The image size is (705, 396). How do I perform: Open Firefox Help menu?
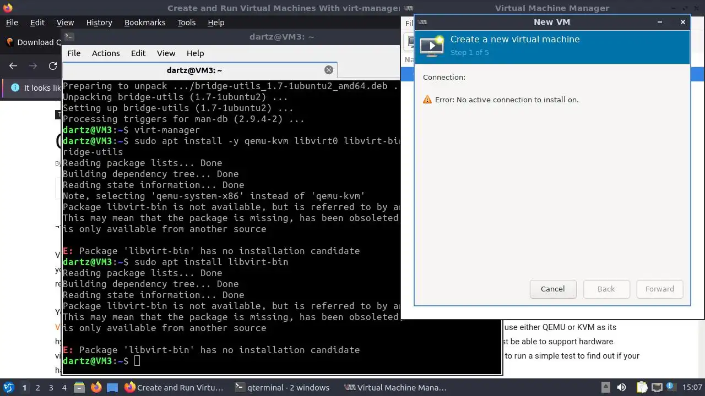tap(216, 23)
